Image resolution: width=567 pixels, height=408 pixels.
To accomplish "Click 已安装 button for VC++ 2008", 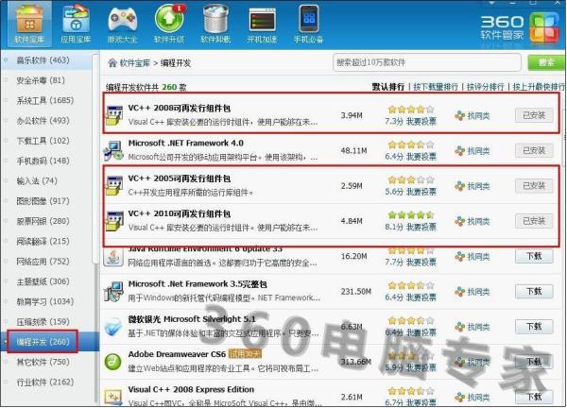I will click(x=534, y=115).
